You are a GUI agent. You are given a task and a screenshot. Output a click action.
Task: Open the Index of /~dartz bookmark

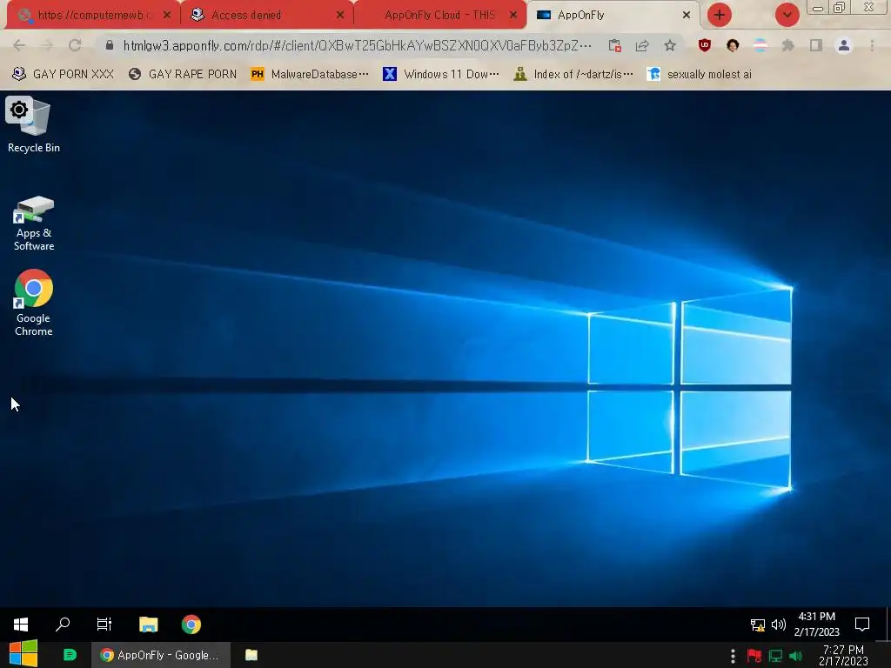pyautogui.click(x=573, y=74)
